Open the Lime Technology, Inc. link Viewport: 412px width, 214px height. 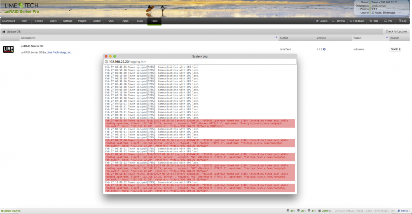click(x=59, y=53)
